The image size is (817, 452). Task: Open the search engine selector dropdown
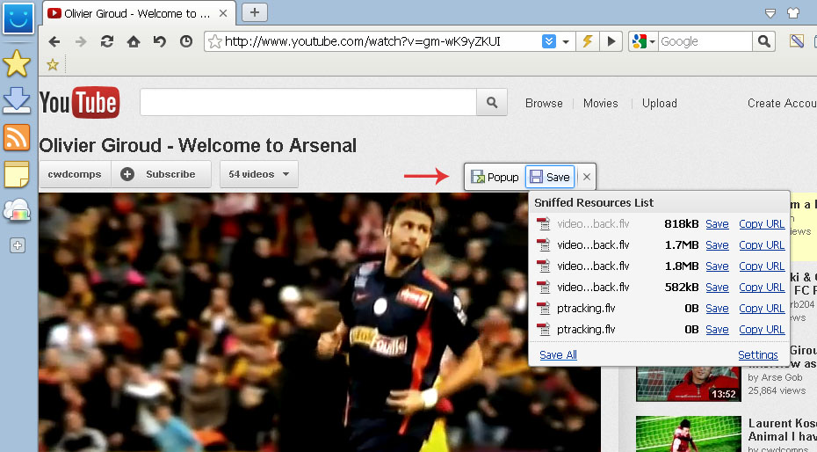point(653,41)
